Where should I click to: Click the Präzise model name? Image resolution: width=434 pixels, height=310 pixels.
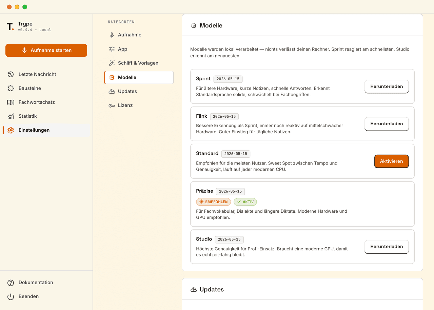pyautogui.click(x=204, y=191)
